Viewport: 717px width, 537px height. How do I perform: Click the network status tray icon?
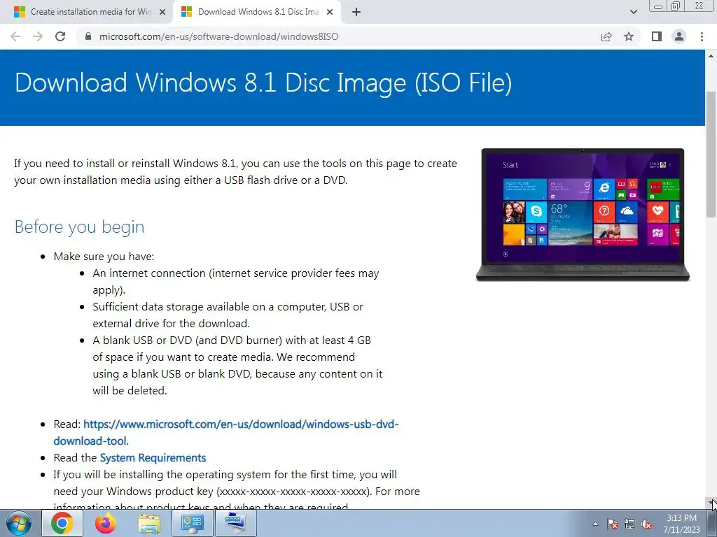pos(629,524)
